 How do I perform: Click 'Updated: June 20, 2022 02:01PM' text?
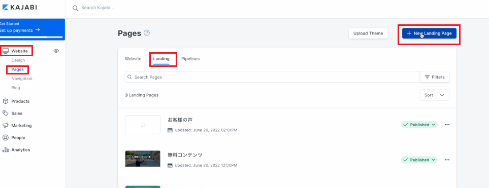click(206, 130)
